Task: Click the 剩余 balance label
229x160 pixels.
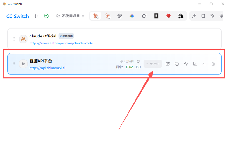Action: point(119,67)
